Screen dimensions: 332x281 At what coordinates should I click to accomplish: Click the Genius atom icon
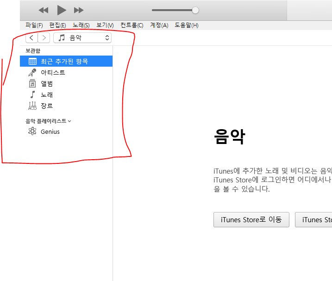32,131
